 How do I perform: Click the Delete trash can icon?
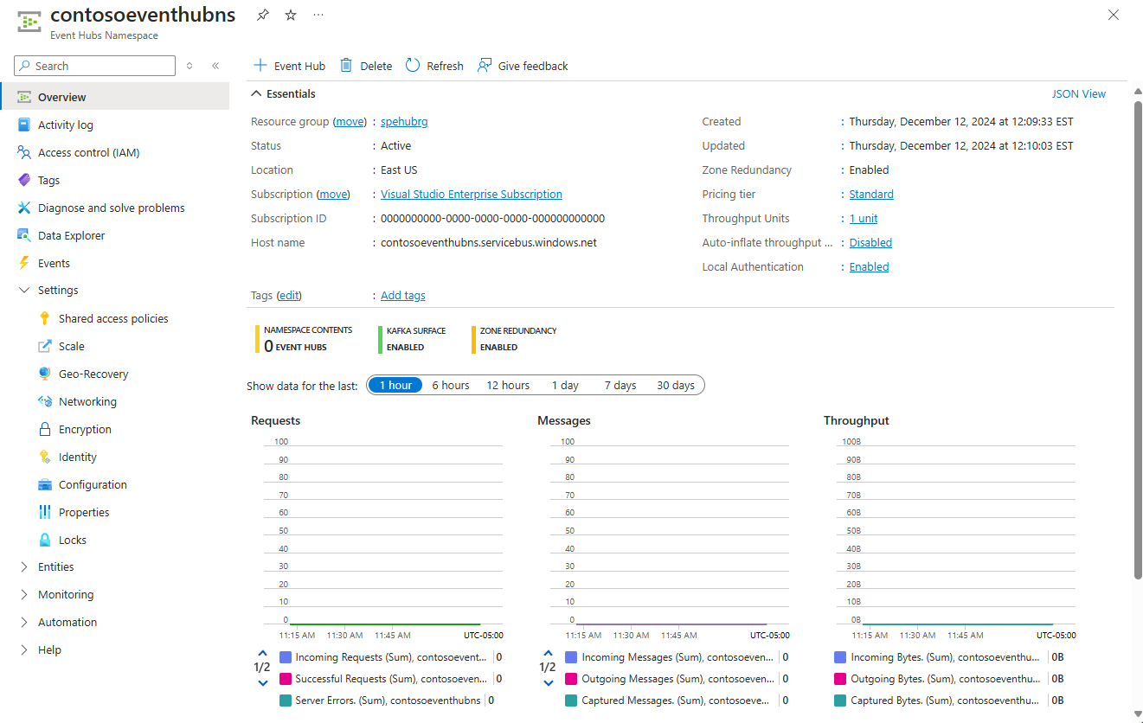tap(346, 66)
